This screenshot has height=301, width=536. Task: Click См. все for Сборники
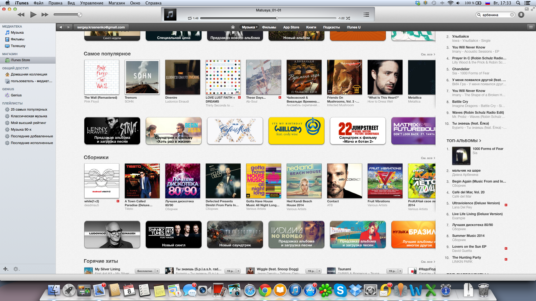click(428, 158)
